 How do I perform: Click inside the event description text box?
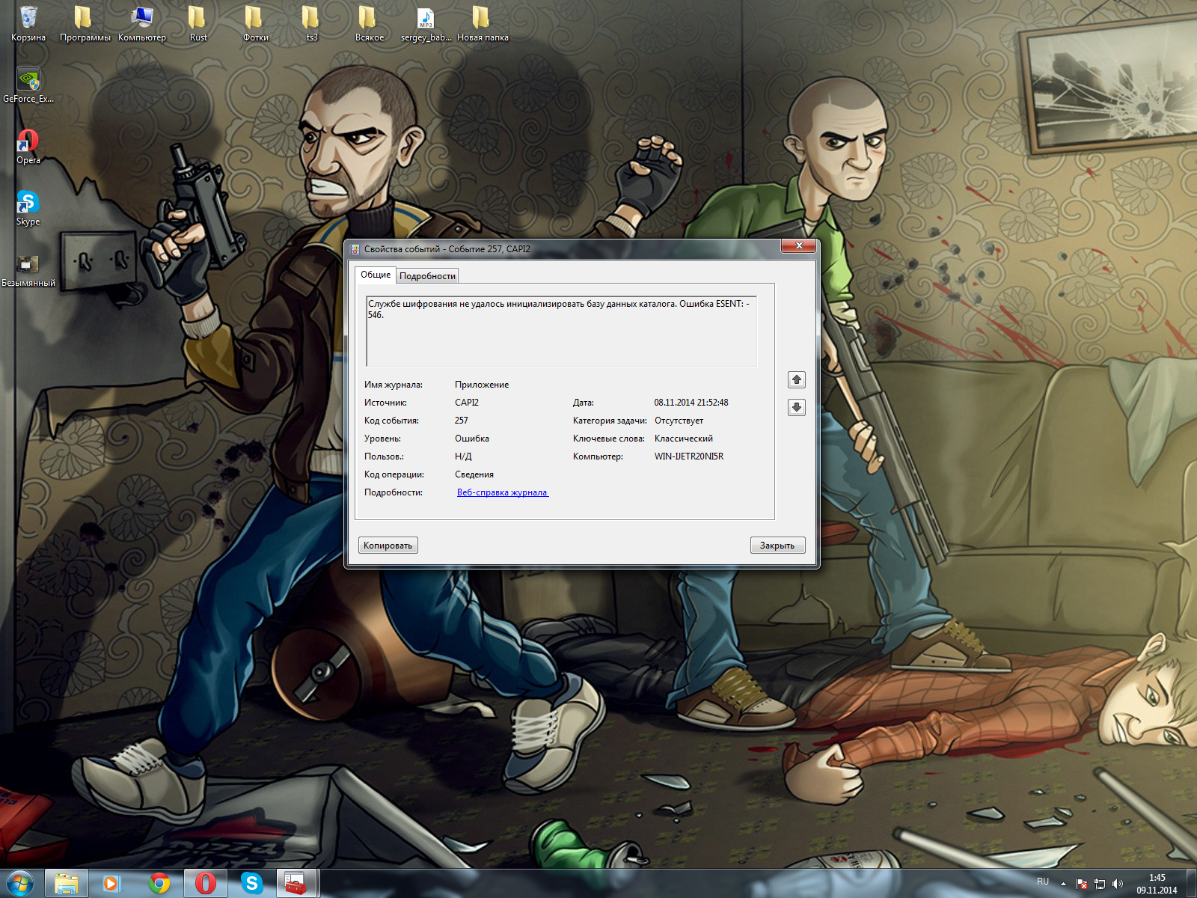tap(562, 331)
